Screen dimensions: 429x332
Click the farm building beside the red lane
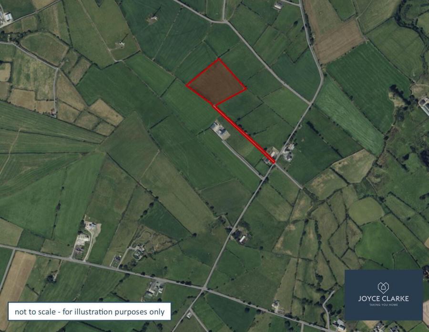pos(220,131)
